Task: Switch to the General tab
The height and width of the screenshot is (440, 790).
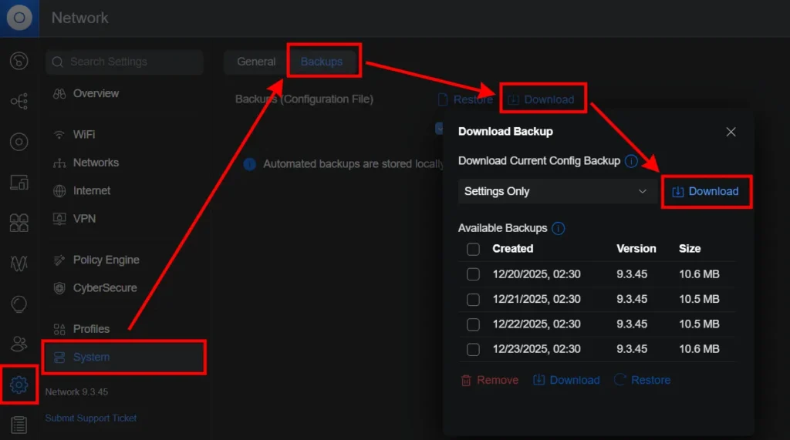Action: 256,62
